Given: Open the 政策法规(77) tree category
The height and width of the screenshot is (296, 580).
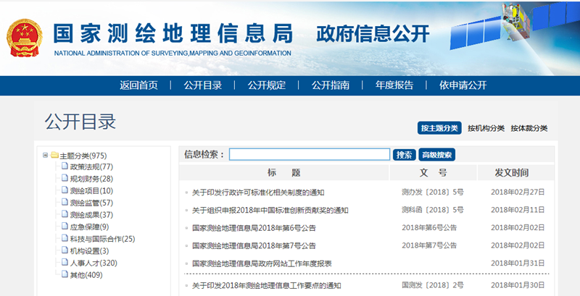Looking at the screenshot, I should (91, 167).
